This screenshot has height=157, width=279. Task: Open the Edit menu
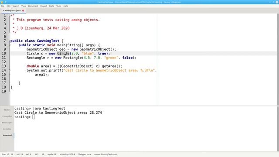click(x=8, y=6)
